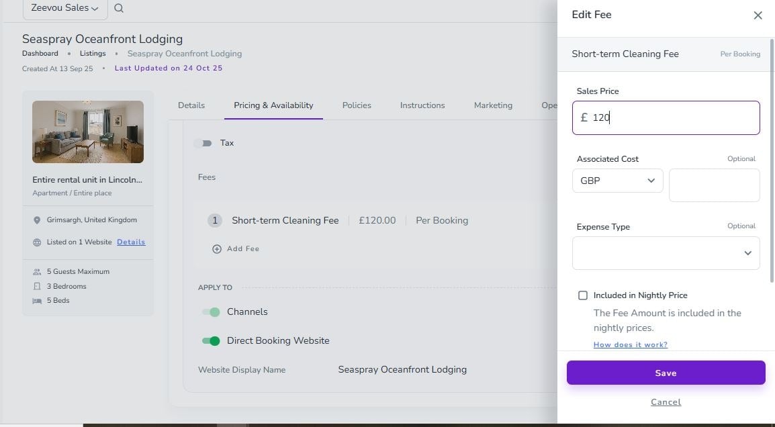Image resolution: width=775 pixels, height=427 pixels.
Task: Click the location pin icon
Action: [x=37, y=220]
